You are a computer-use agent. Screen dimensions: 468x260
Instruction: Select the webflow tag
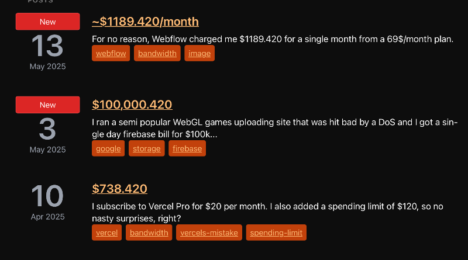111,53
